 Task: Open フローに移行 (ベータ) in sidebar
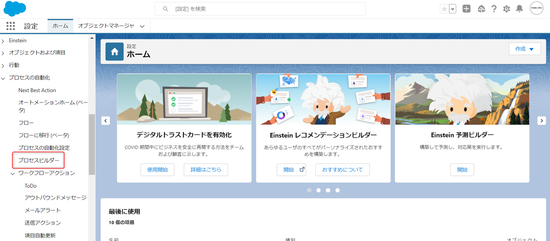(x=44, y=135)
